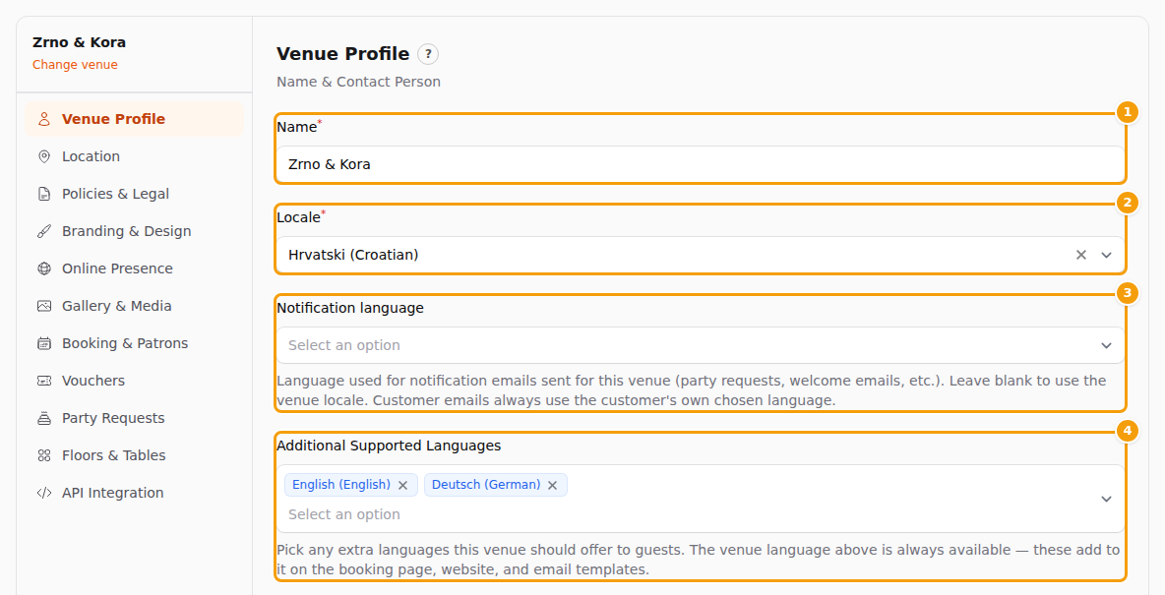Open Policies & Legal settings
Viewport: 1165px width, 595px height.
click(135, 194)
